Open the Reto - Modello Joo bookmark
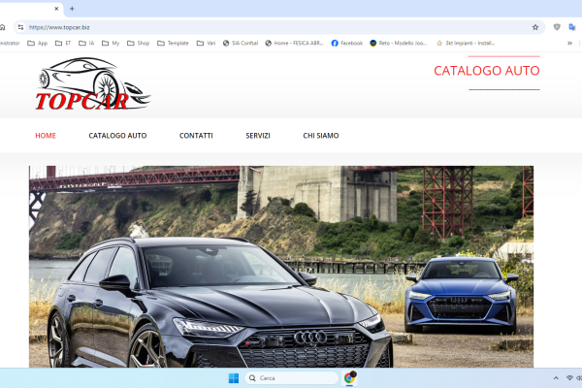The width and height of the screenshot is (582, 388). pos(399,43)
